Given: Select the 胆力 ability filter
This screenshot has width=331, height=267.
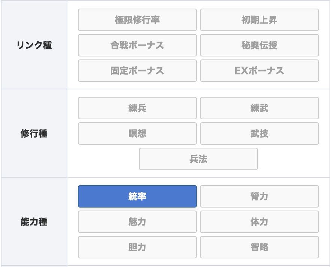Looking at the screenshot, I should click(137, 247).
